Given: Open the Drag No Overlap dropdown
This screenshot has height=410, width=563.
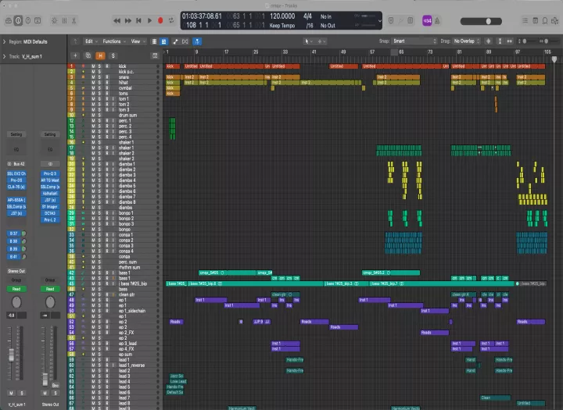Looking at the screenshot, I should point(467,41).
